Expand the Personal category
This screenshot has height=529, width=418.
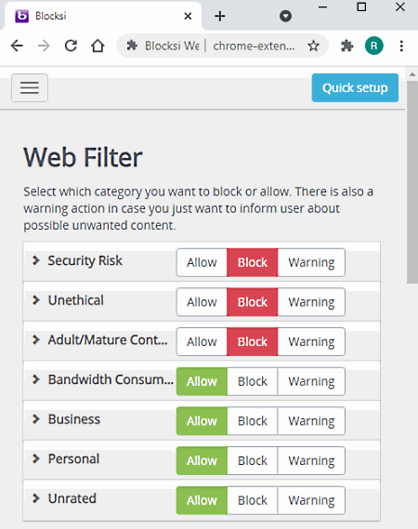(x=35, y=459)
